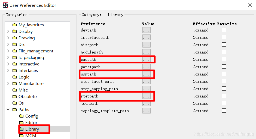Image resolution: width=256 pixels, height=139 pixels.
Task: Open techpath value editor button
Action: tap(146, 103)
